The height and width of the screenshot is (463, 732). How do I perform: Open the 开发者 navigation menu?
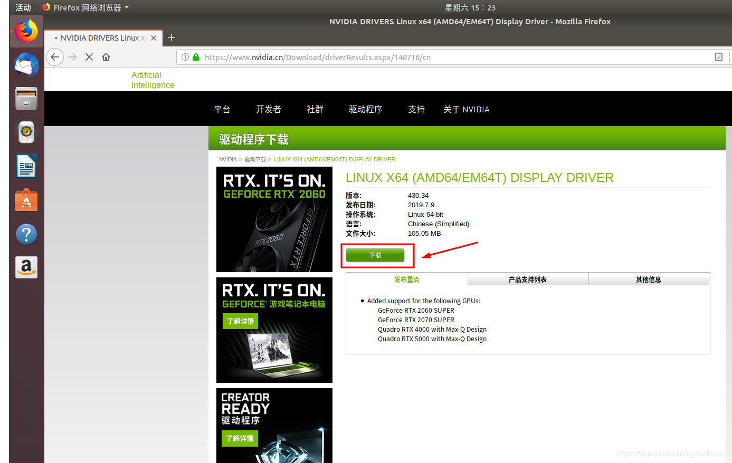(269, 109)
